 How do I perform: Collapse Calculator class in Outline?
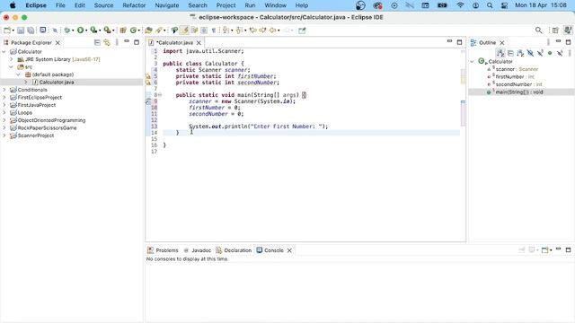tap(473, 62)
